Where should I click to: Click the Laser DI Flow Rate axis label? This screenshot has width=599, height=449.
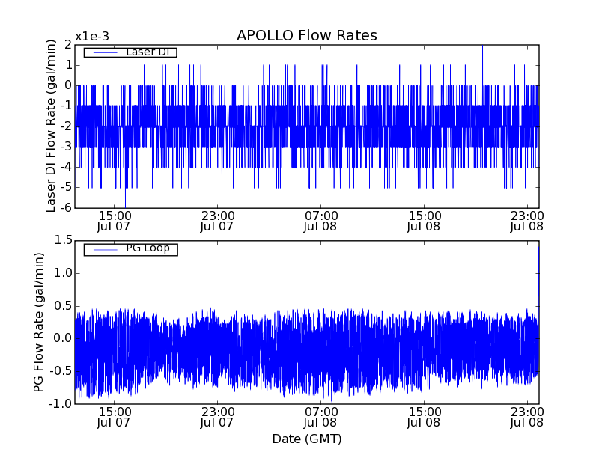point(51,126)
